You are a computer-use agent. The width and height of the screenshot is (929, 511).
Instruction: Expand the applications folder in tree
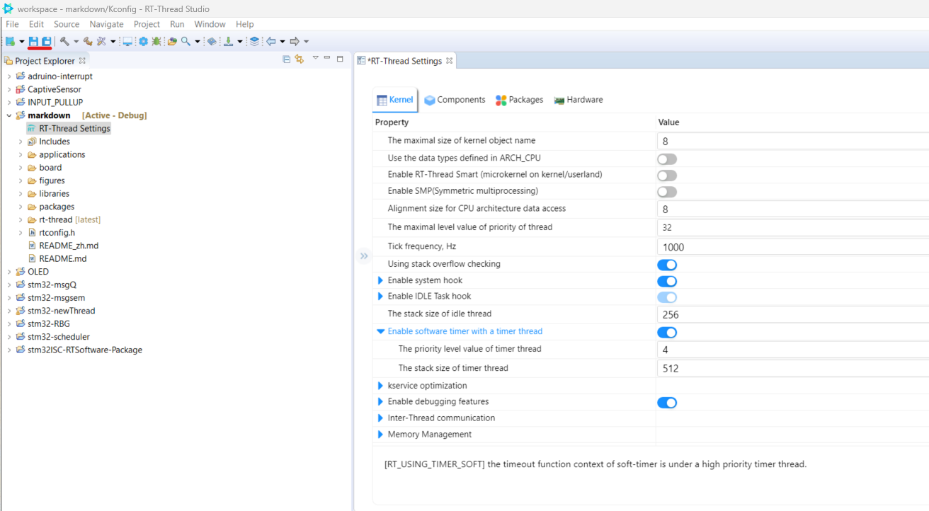click(x=21, y=155)
